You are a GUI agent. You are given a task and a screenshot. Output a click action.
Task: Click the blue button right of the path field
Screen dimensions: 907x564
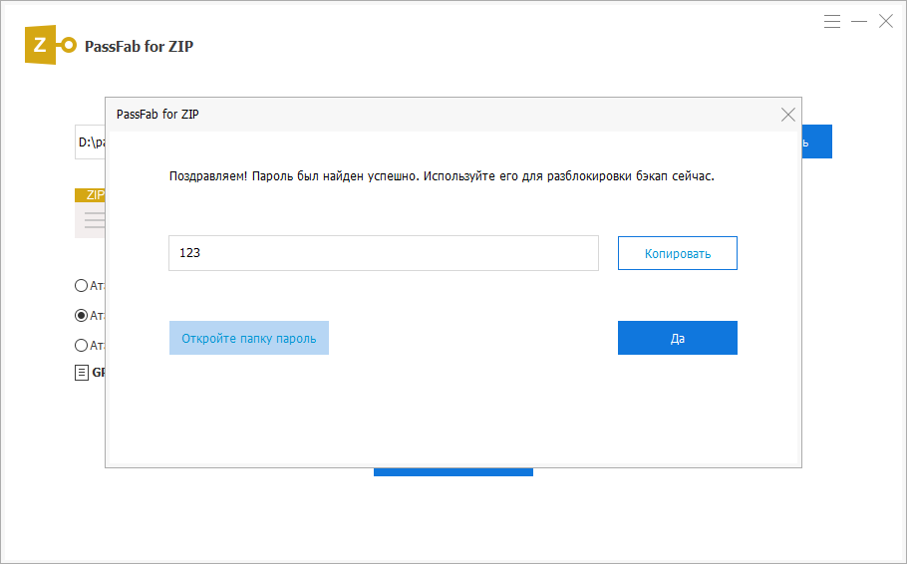point(816,141)
